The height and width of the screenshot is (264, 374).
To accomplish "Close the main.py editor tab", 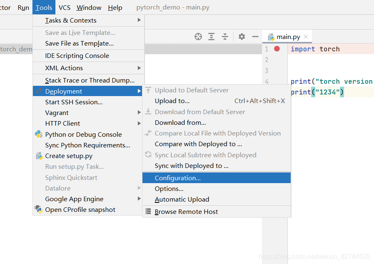I will [x=306, y=37].
